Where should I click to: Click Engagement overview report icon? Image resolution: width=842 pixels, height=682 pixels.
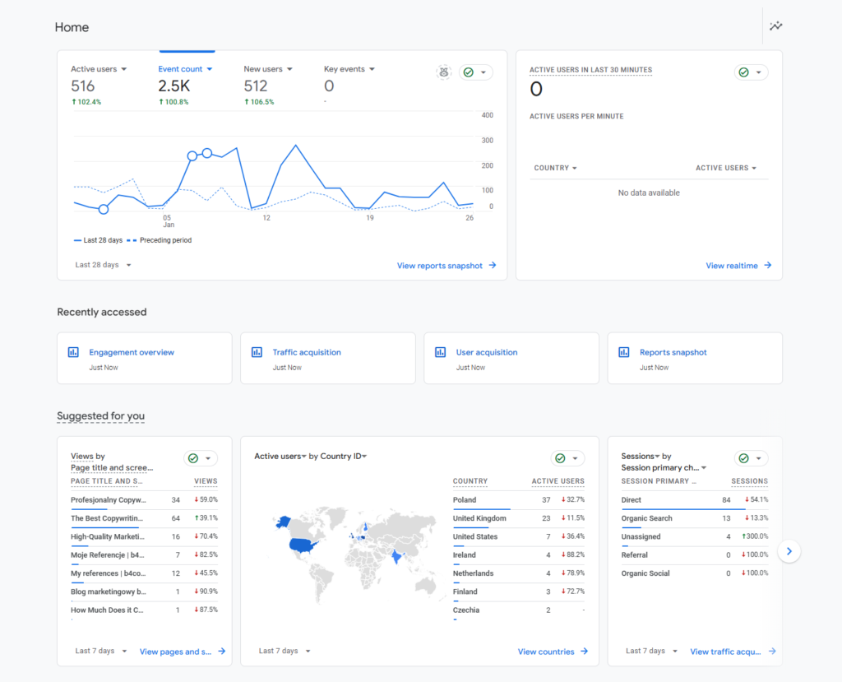pos(73,352)
